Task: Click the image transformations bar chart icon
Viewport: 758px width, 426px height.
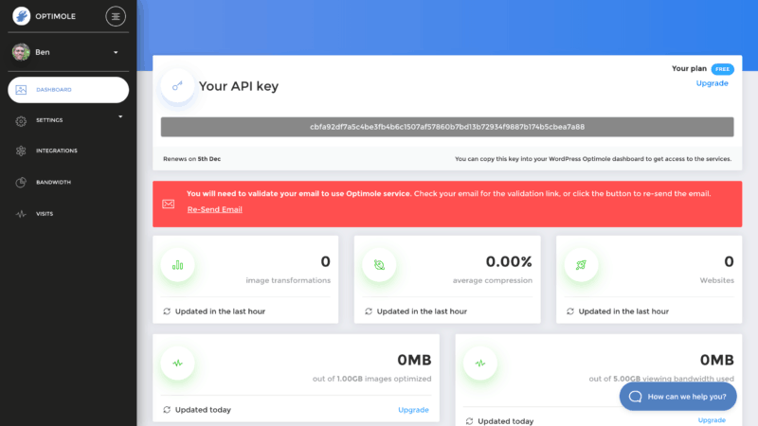Action: coord(177,265)
